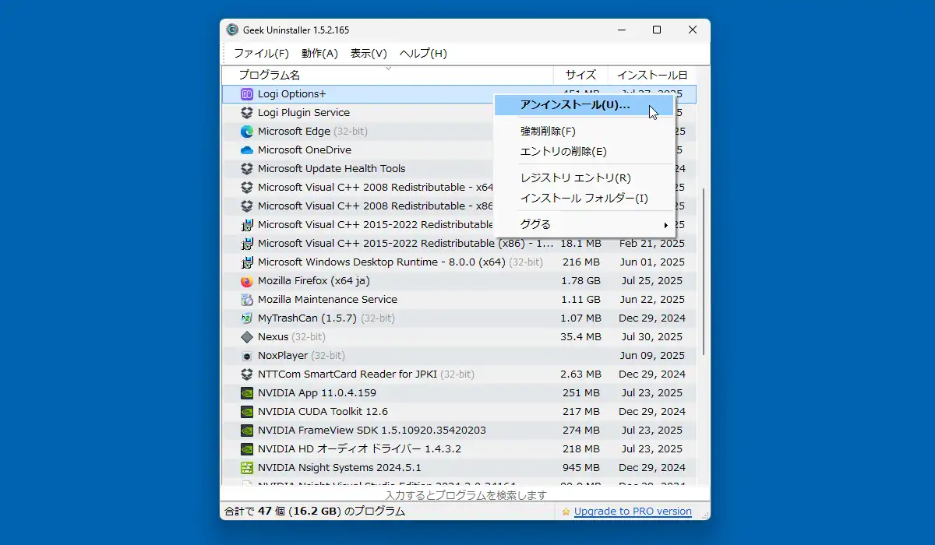The height and width of the screenshot is (545, 935).
Task: Click the 35.4 MB size value
Action: (x=580, y=337)
